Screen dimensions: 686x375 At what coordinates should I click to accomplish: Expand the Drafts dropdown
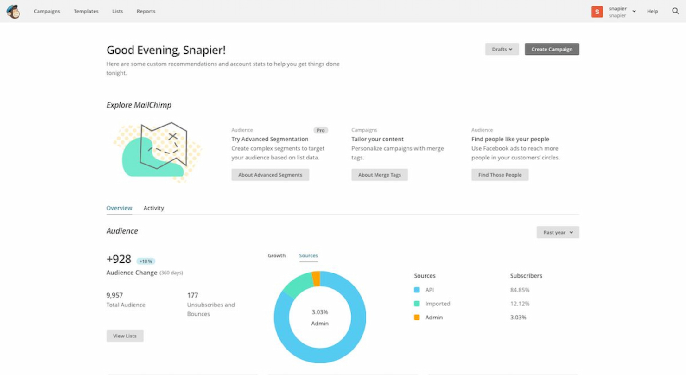click(x=502, y=49)
